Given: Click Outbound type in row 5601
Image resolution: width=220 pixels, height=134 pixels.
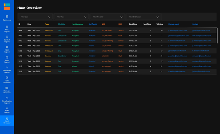Looking at the screenshot, I should tap(49, 46).
